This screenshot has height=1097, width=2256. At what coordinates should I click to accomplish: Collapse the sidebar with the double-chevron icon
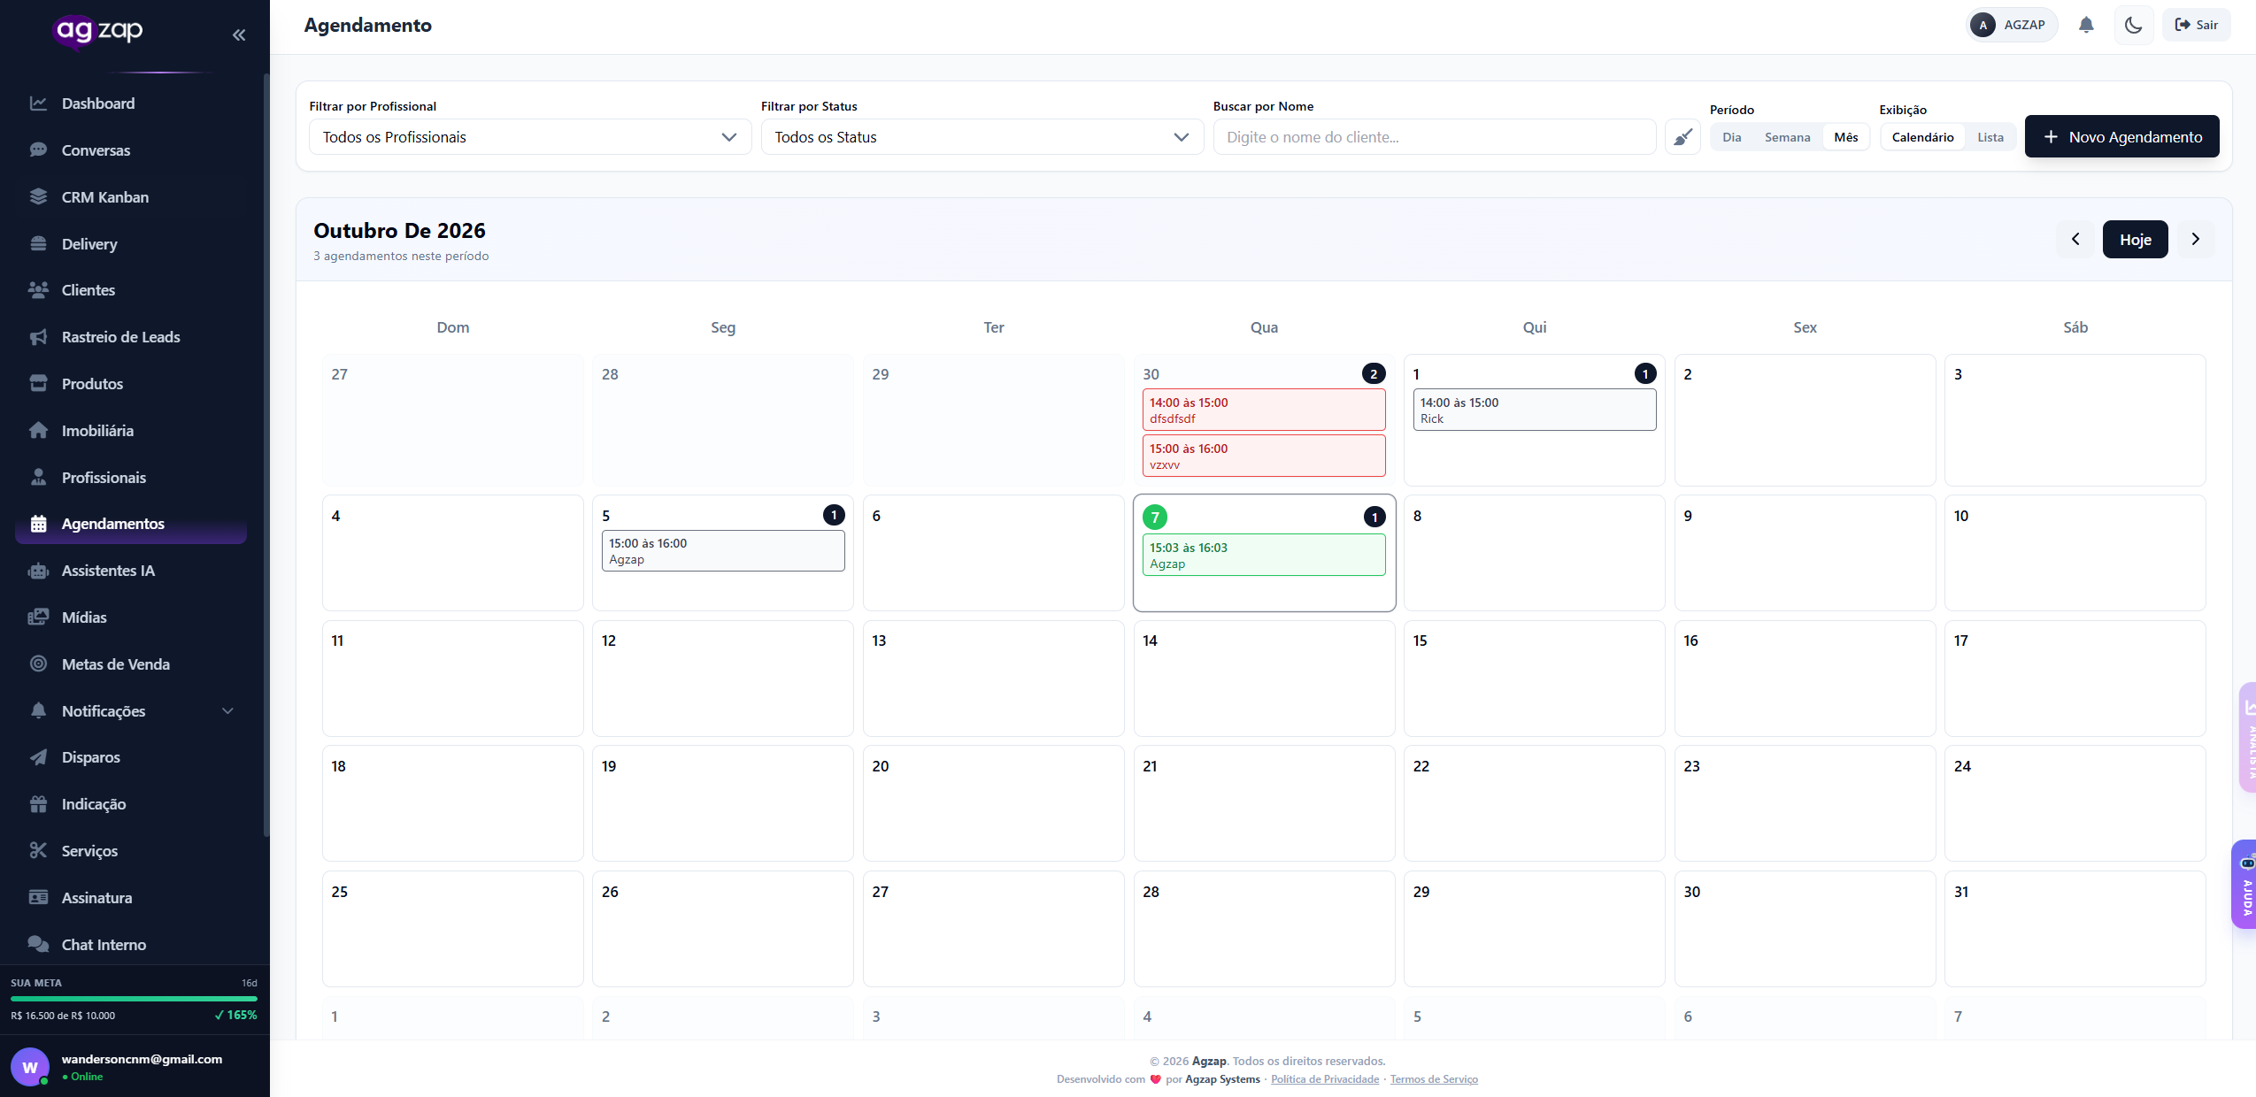click(239, 35)
